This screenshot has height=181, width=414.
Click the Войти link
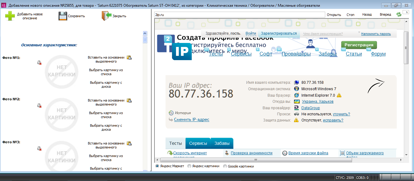point(251,33)
